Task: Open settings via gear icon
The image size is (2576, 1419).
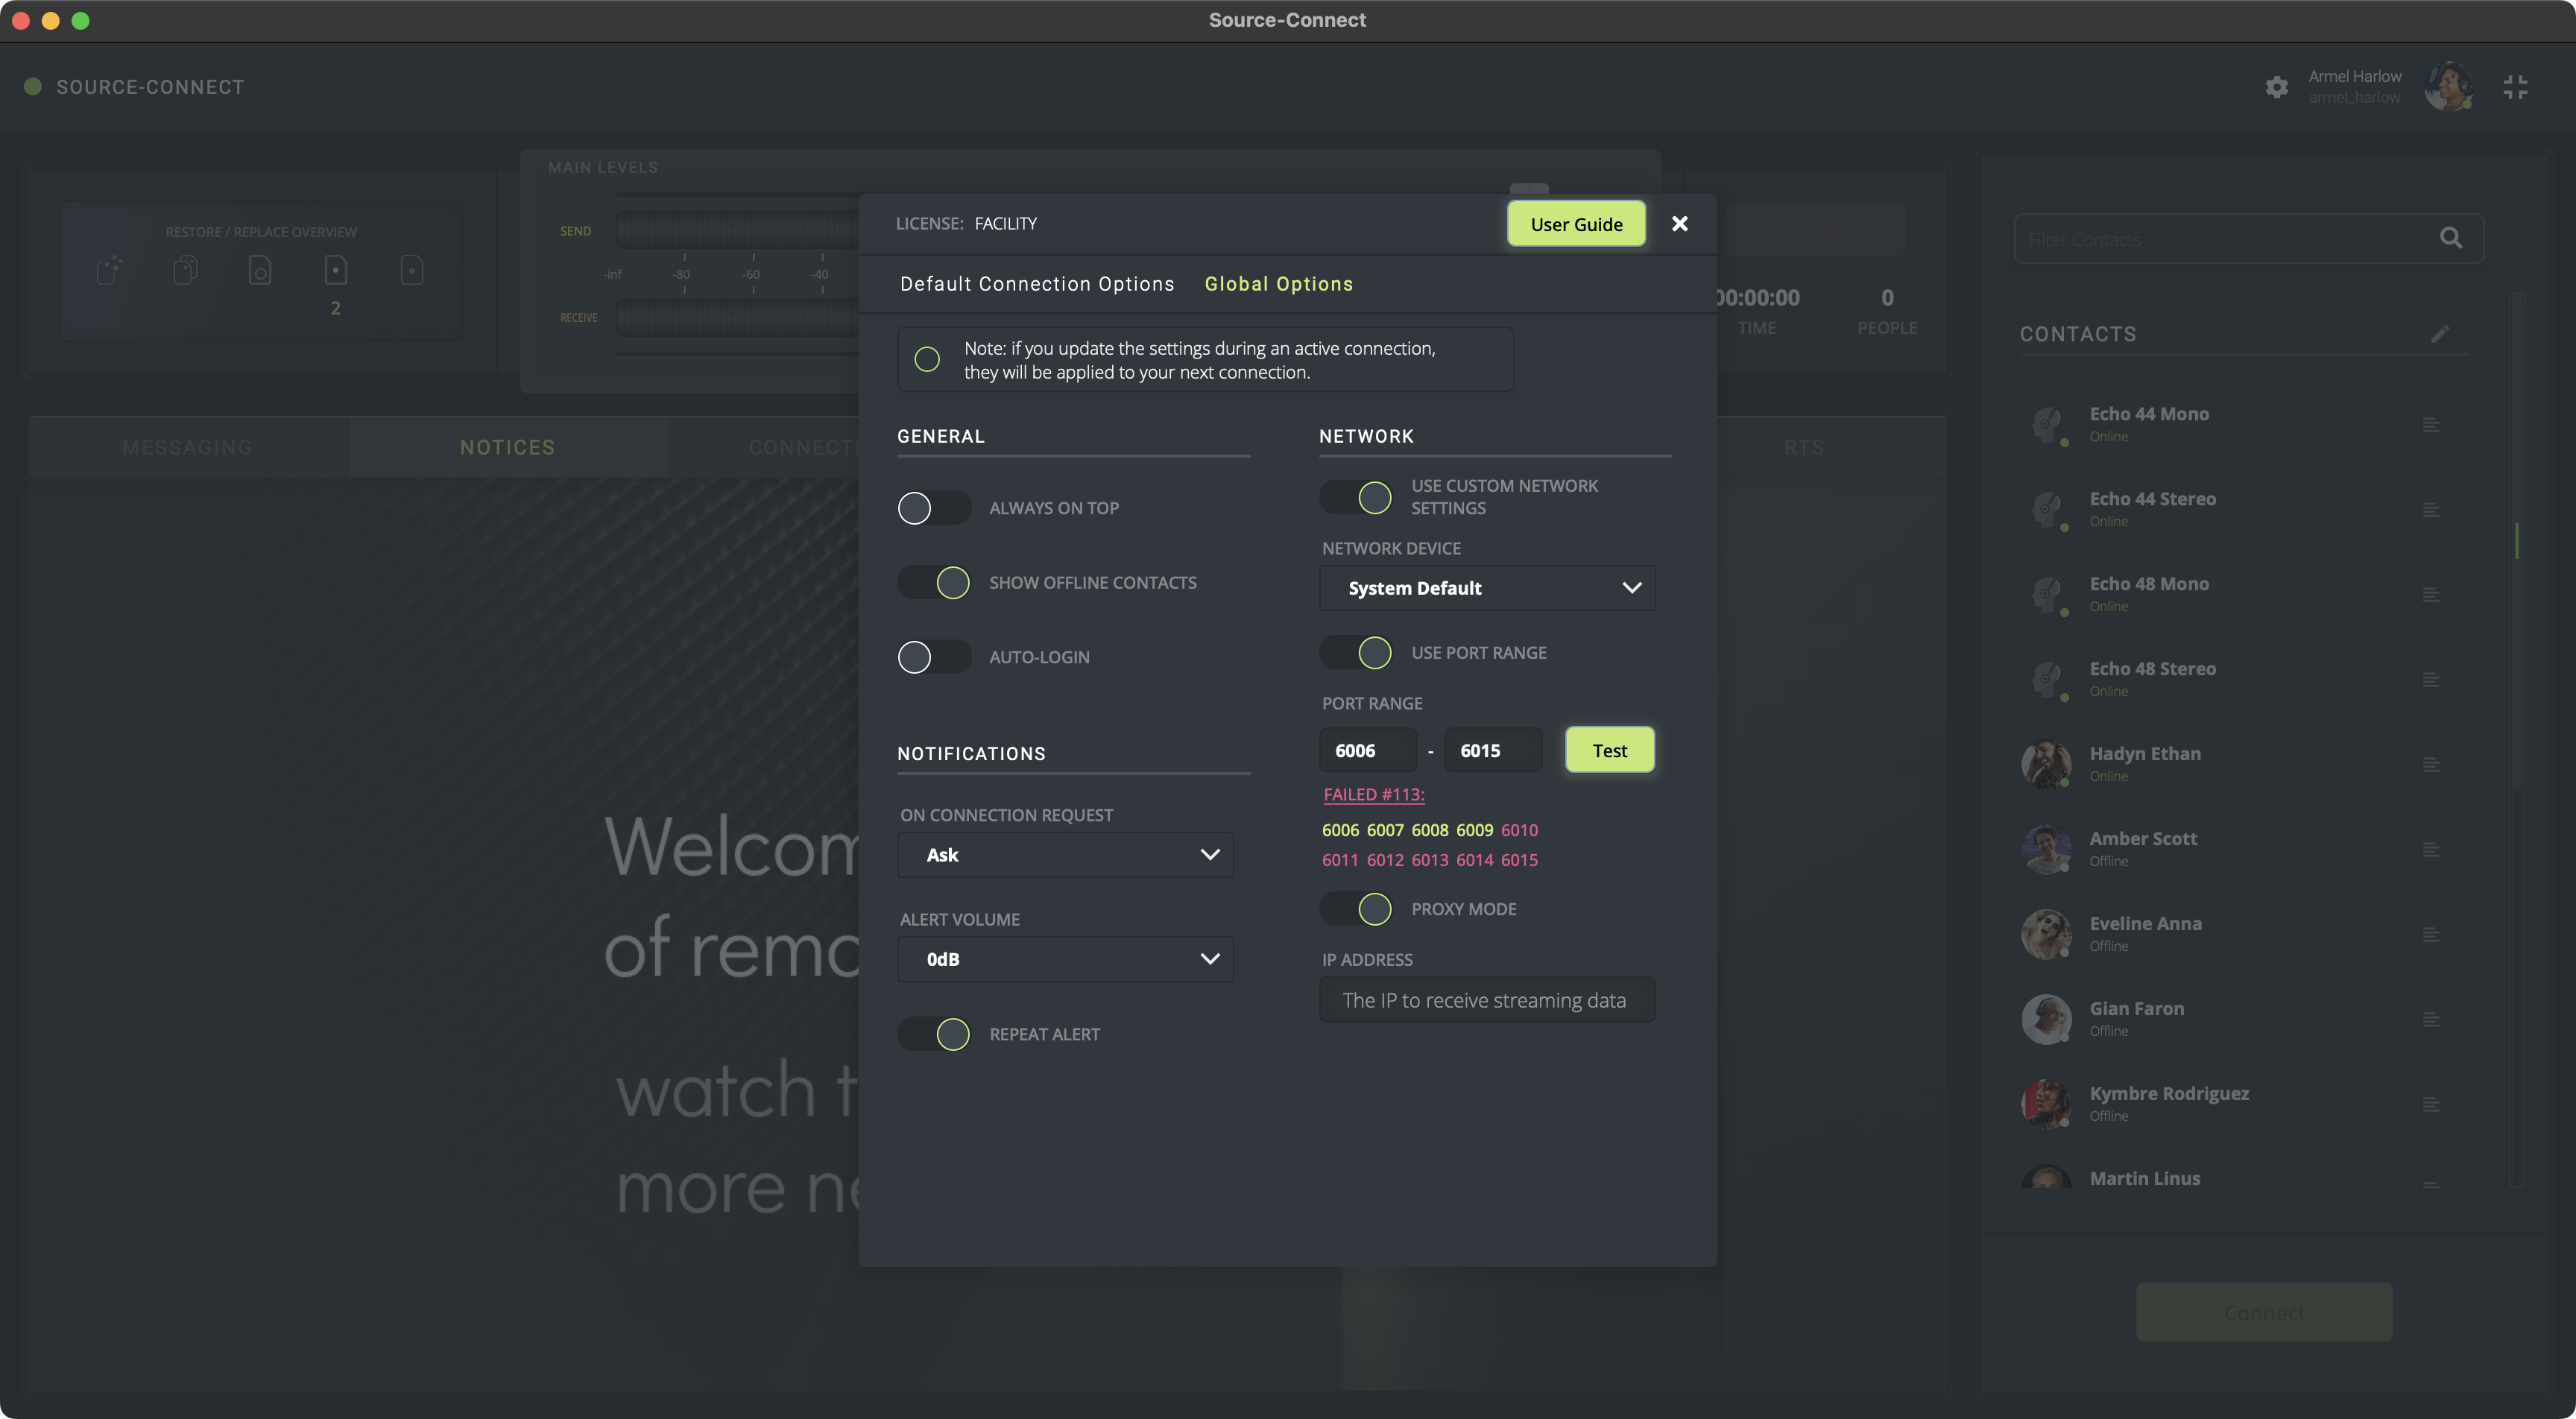Action: pos(2277,87)
